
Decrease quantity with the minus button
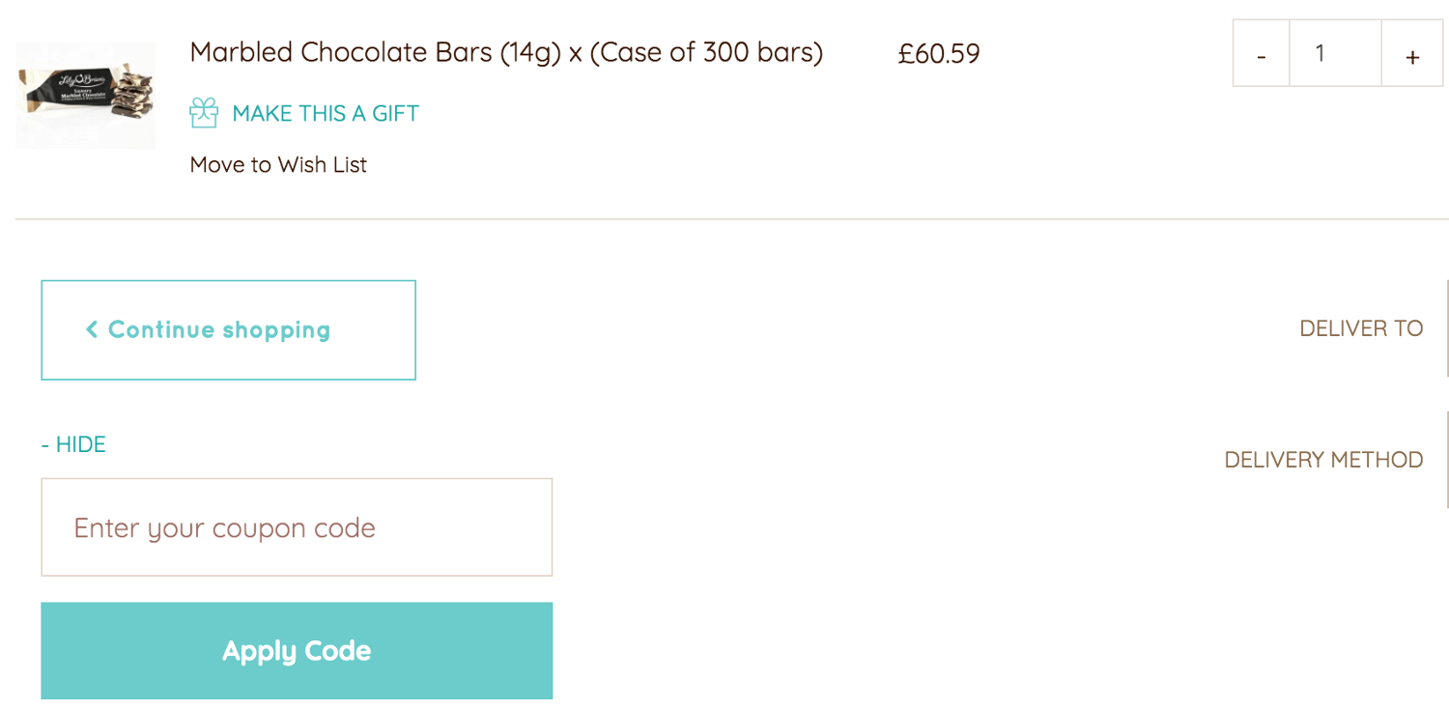click(x=1262, y=54)
